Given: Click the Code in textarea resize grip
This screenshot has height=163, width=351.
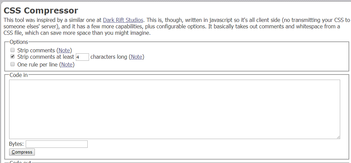Looking at the screenshot, I should tap(338, 137).
